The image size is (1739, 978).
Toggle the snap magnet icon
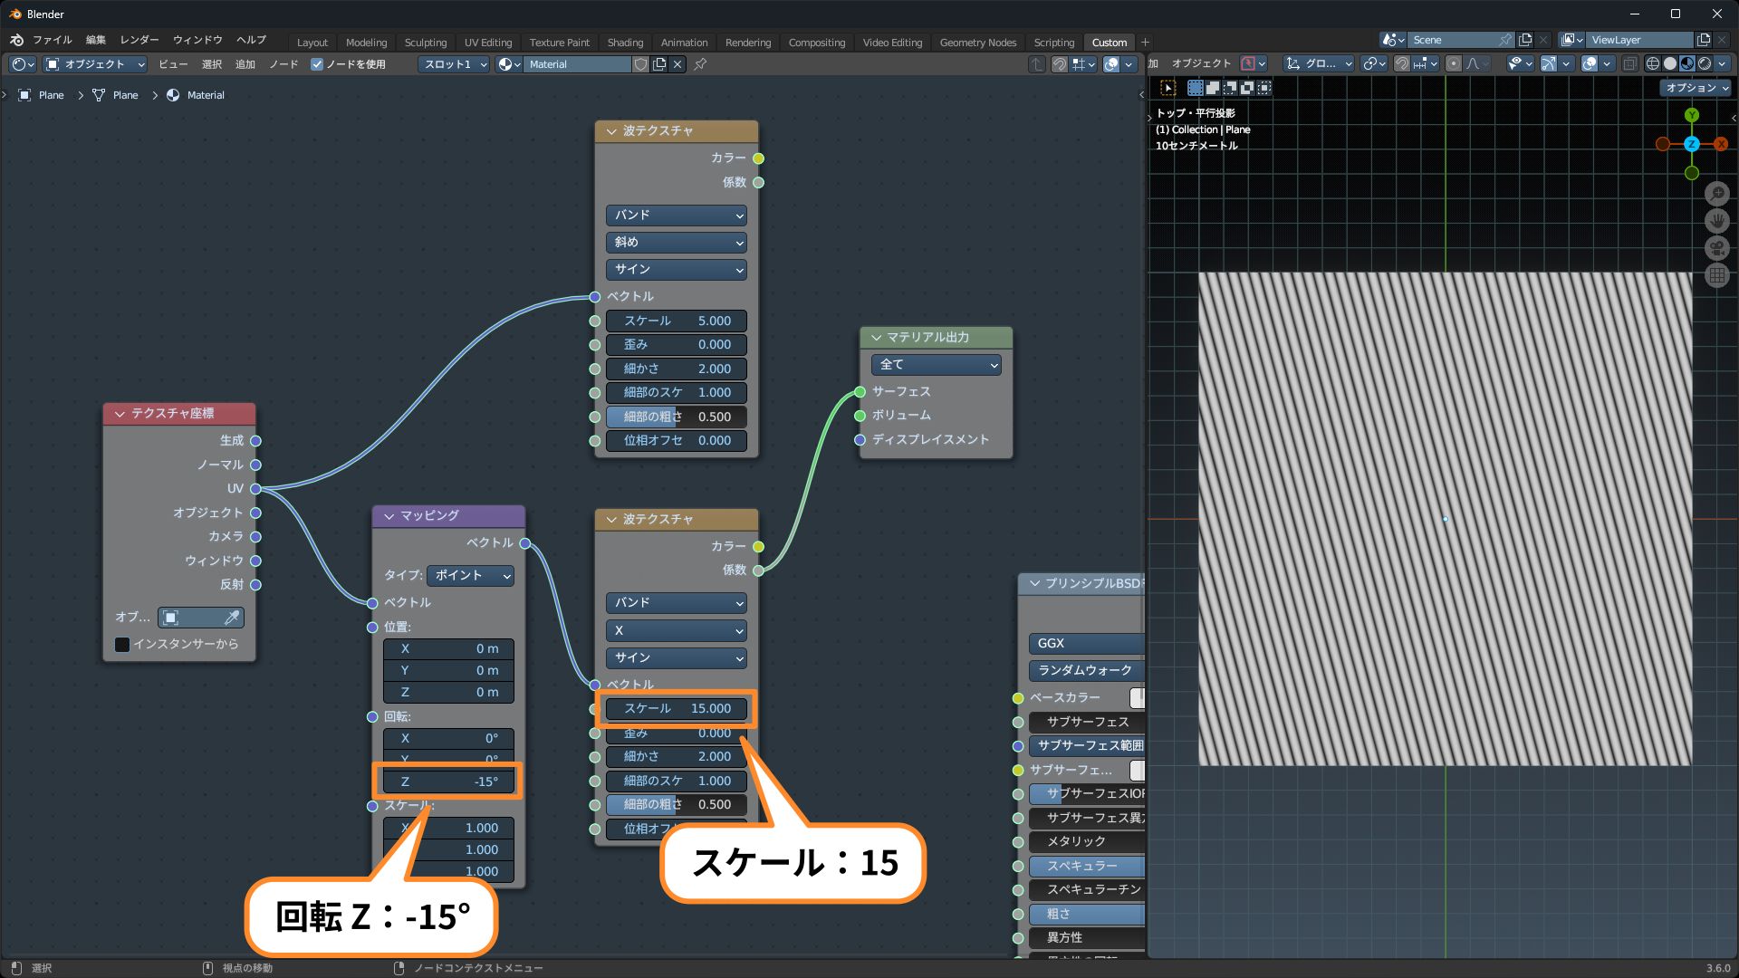click(1401, 63)
